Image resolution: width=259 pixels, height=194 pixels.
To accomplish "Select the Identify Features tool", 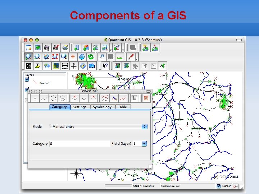I will [101, 57].
